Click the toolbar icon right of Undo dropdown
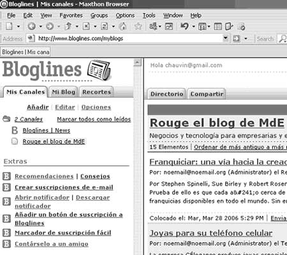Screen dimensions: 287x255 203,27
